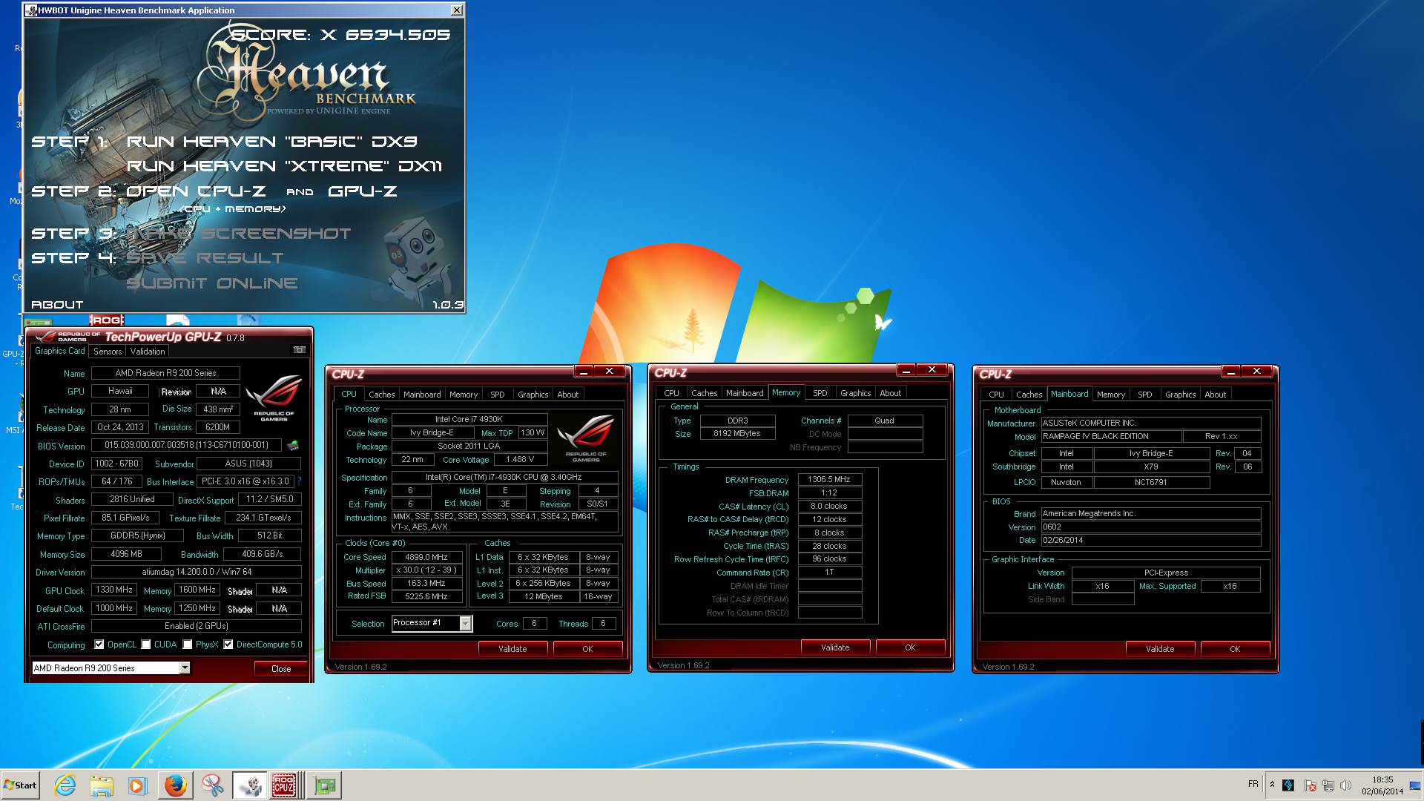Switch to GPU-Z Sensors tab
The width and height of the screenshot is (1424, 801).
pos(108,352)
